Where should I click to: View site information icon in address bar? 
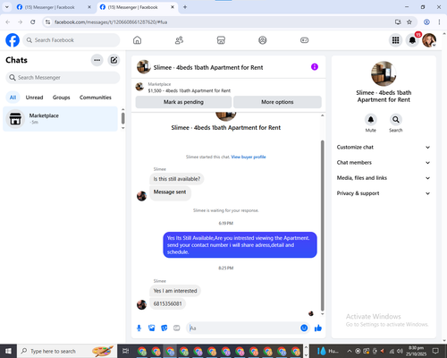[47, 22]
